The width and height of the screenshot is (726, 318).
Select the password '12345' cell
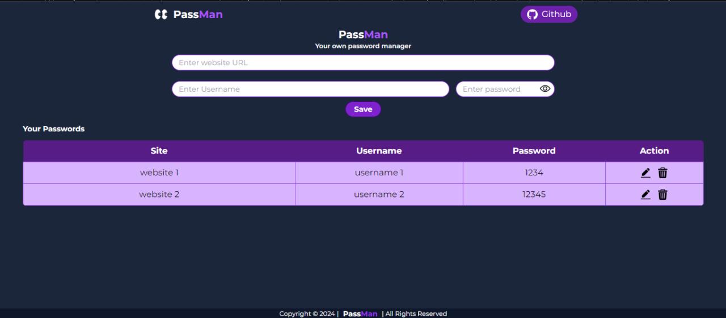point(534,194)
